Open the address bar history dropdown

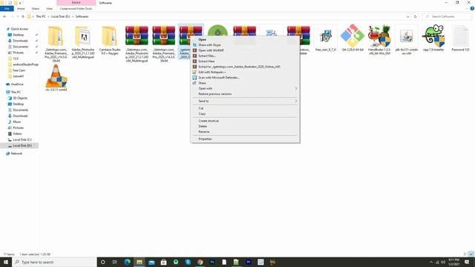(x=407, y=16)
